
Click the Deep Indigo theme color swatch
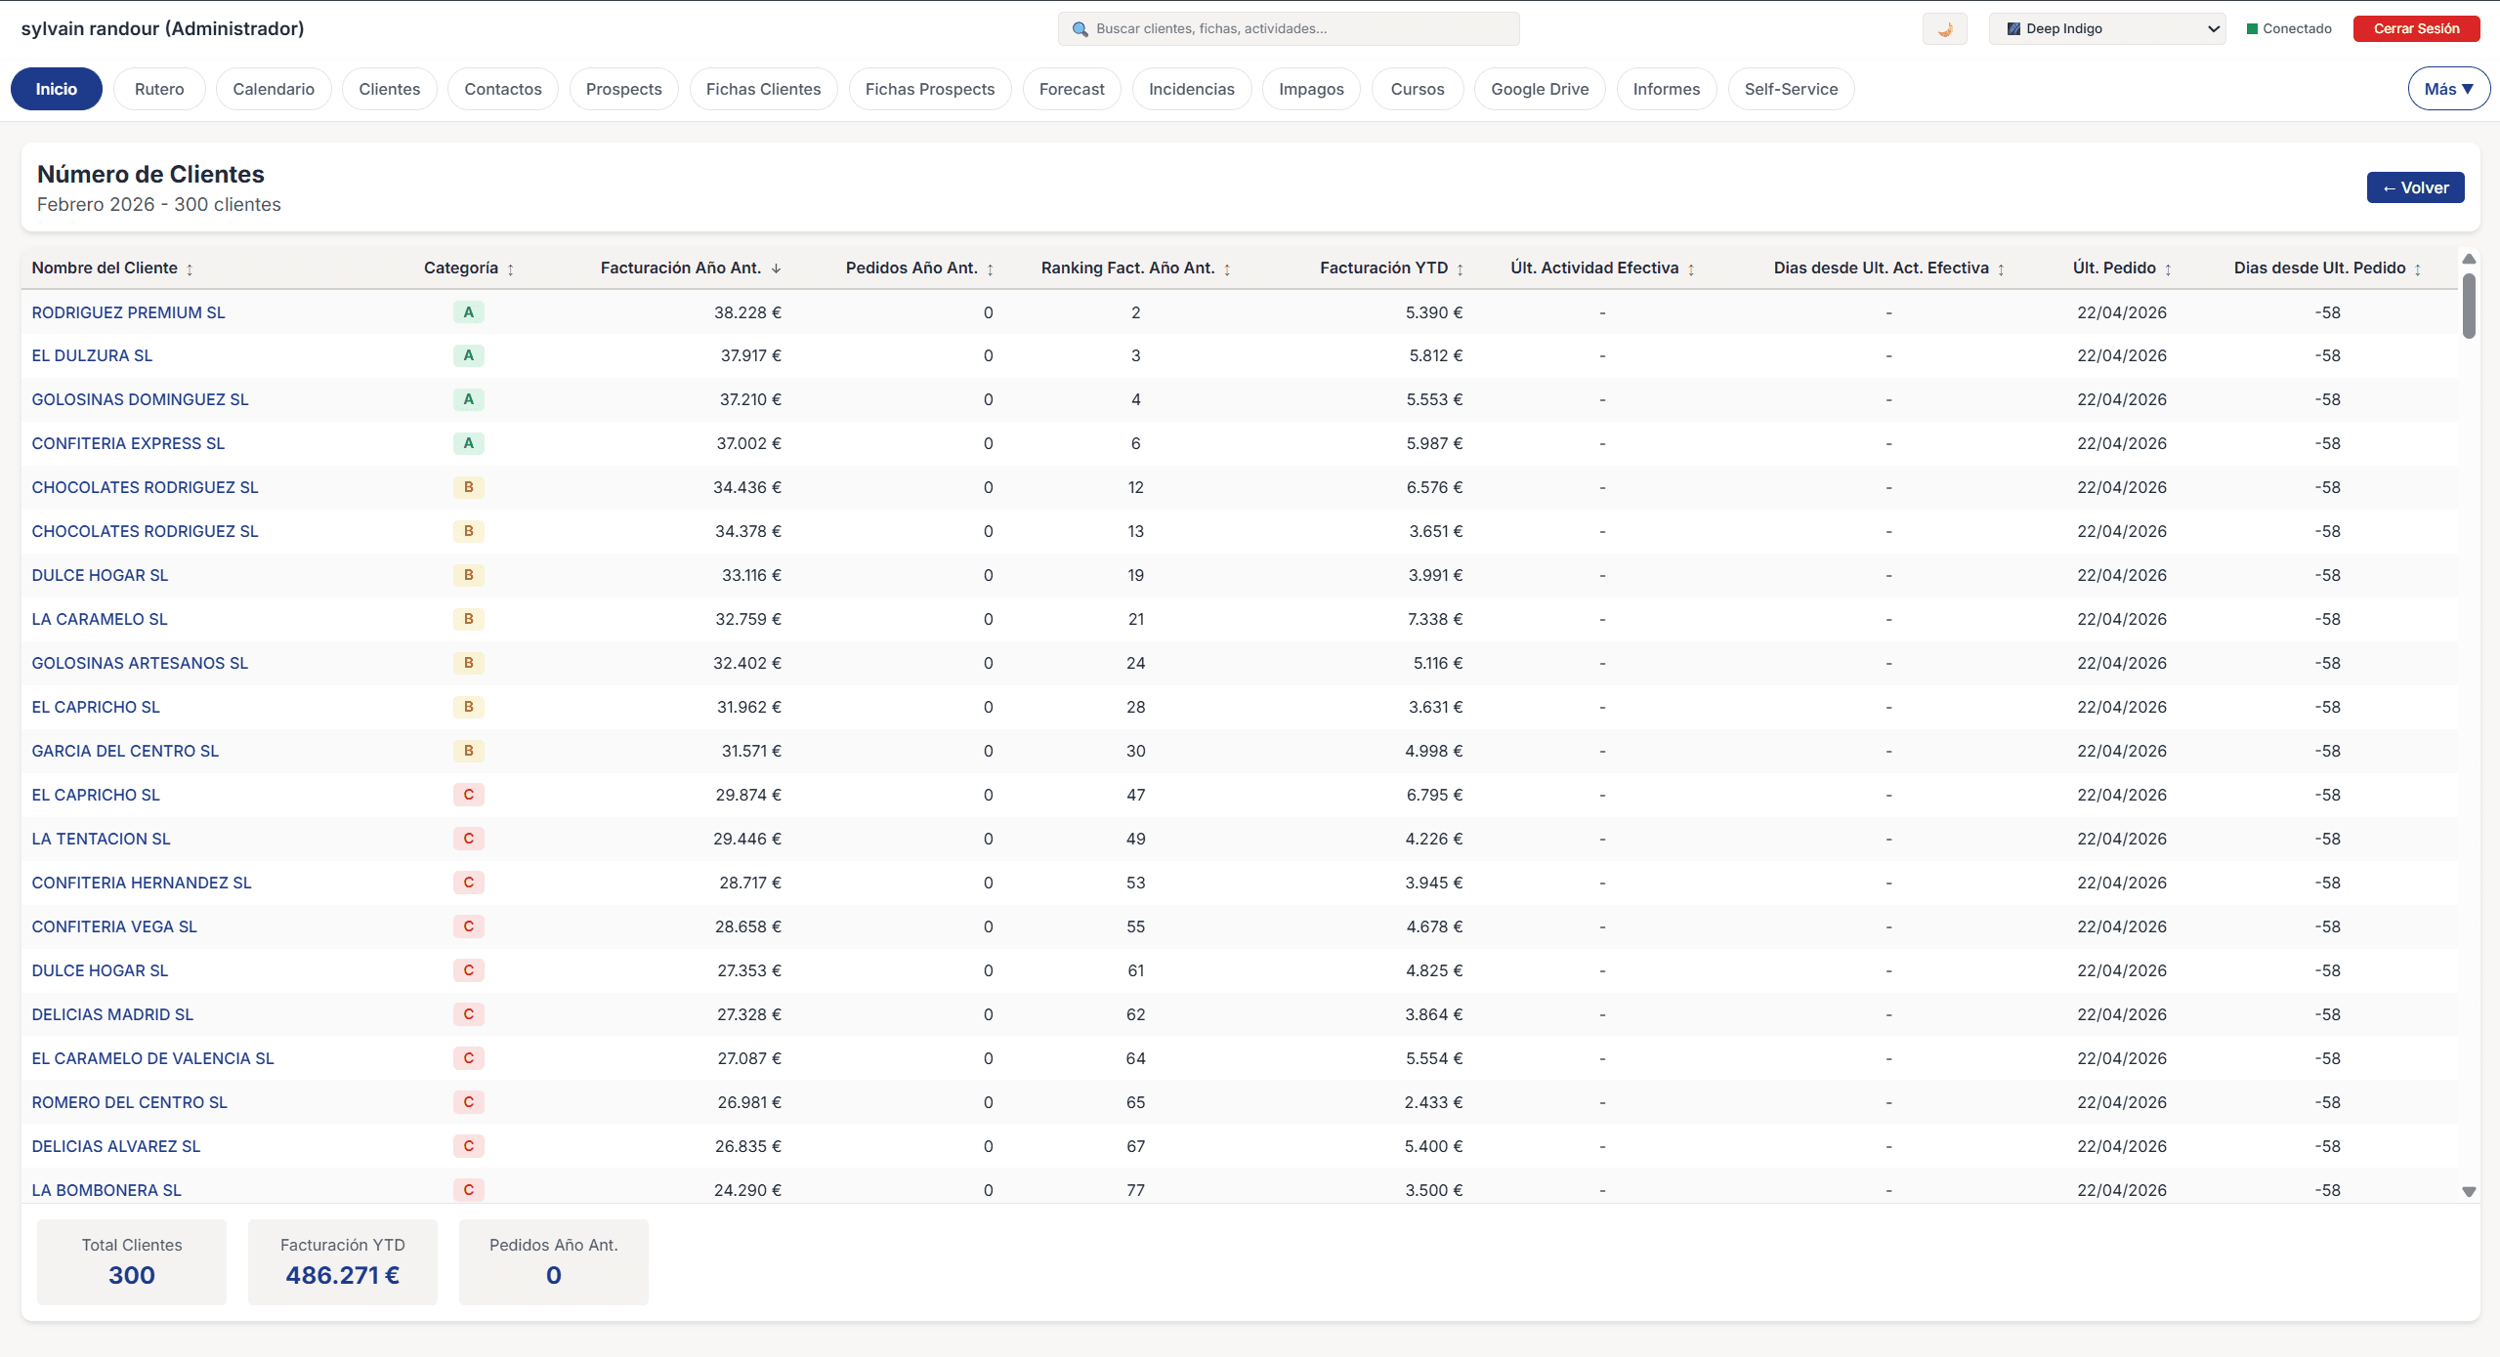[x=2015, y=28]
